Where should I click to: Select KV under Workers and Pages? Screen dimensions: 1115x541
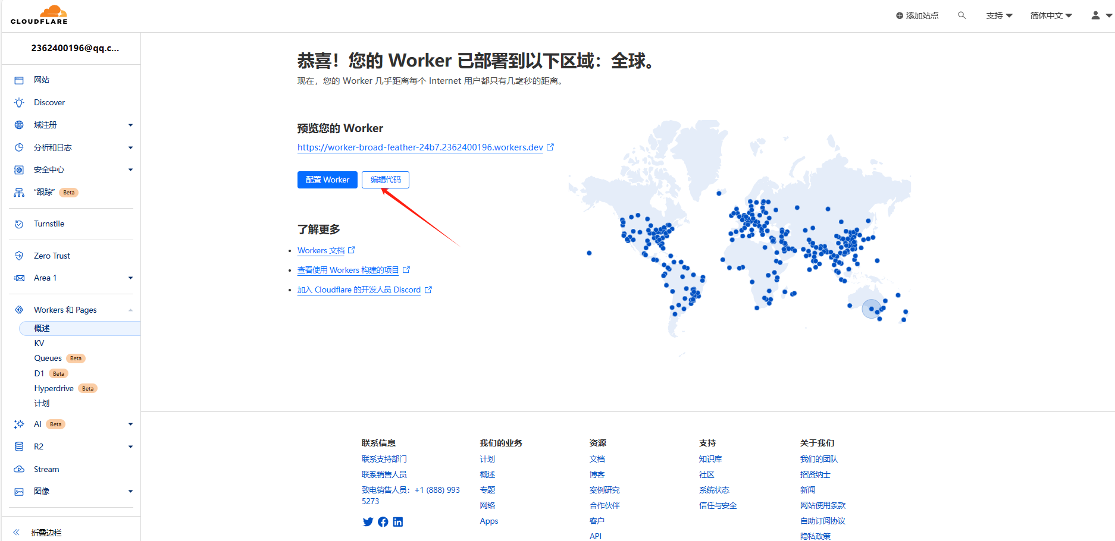click(39, 343)
